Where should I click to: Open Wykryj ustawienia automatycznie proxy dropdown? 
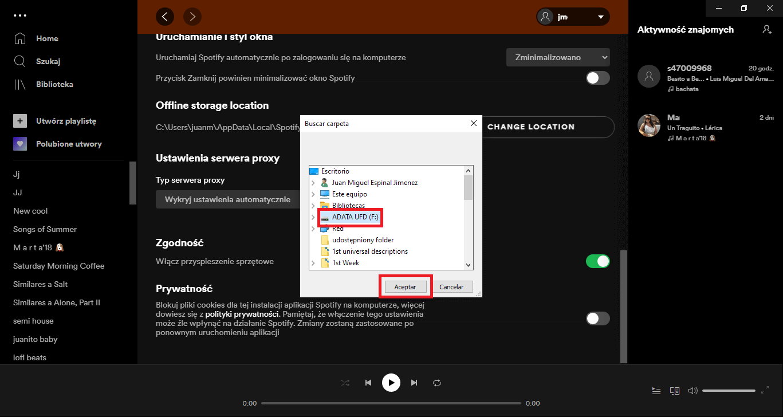coord(227,199)
